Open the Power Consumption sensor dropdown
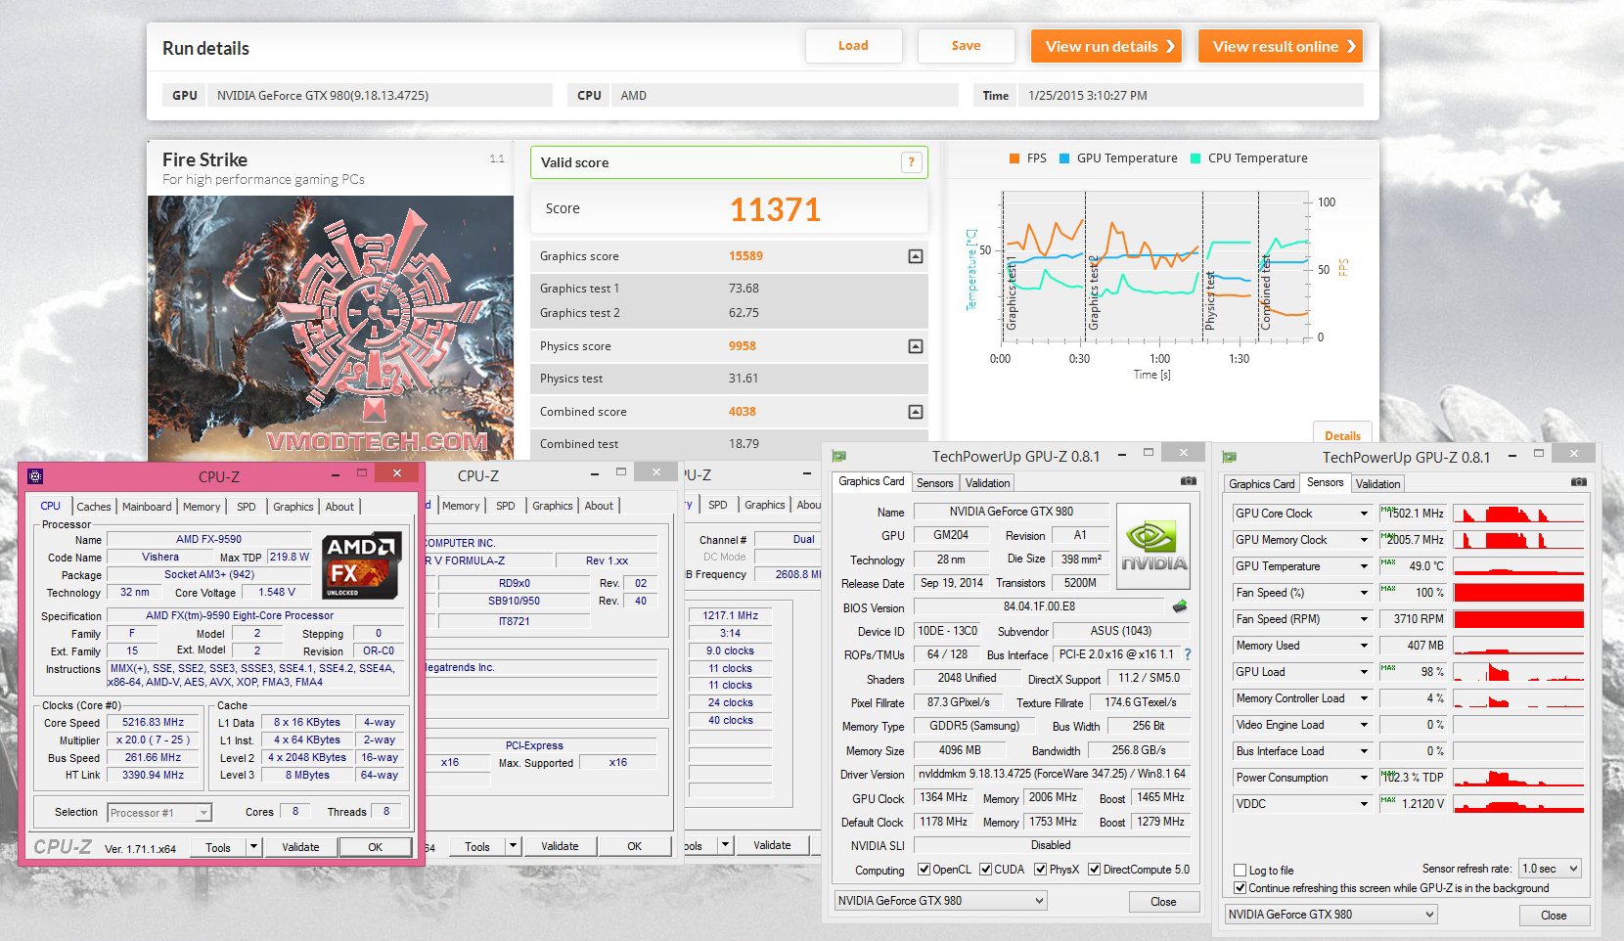This screenshot has width=1624, height=941. tap(1364, 778)
